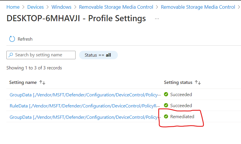The width and height of the screenshot is (241, 144).
Task: Click the green check icon beside Remediated
Action: point(166,116)
